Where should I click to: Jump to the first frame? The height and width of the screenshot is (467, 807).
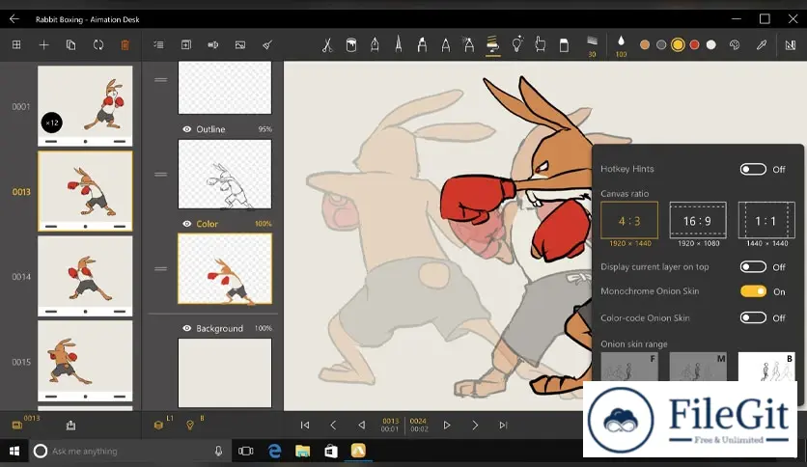pyautogui.click(x=305, y=425)
